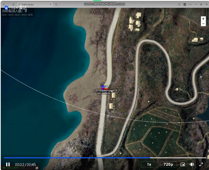Close the PUBG Radar tab

click(x=50, y=4)
